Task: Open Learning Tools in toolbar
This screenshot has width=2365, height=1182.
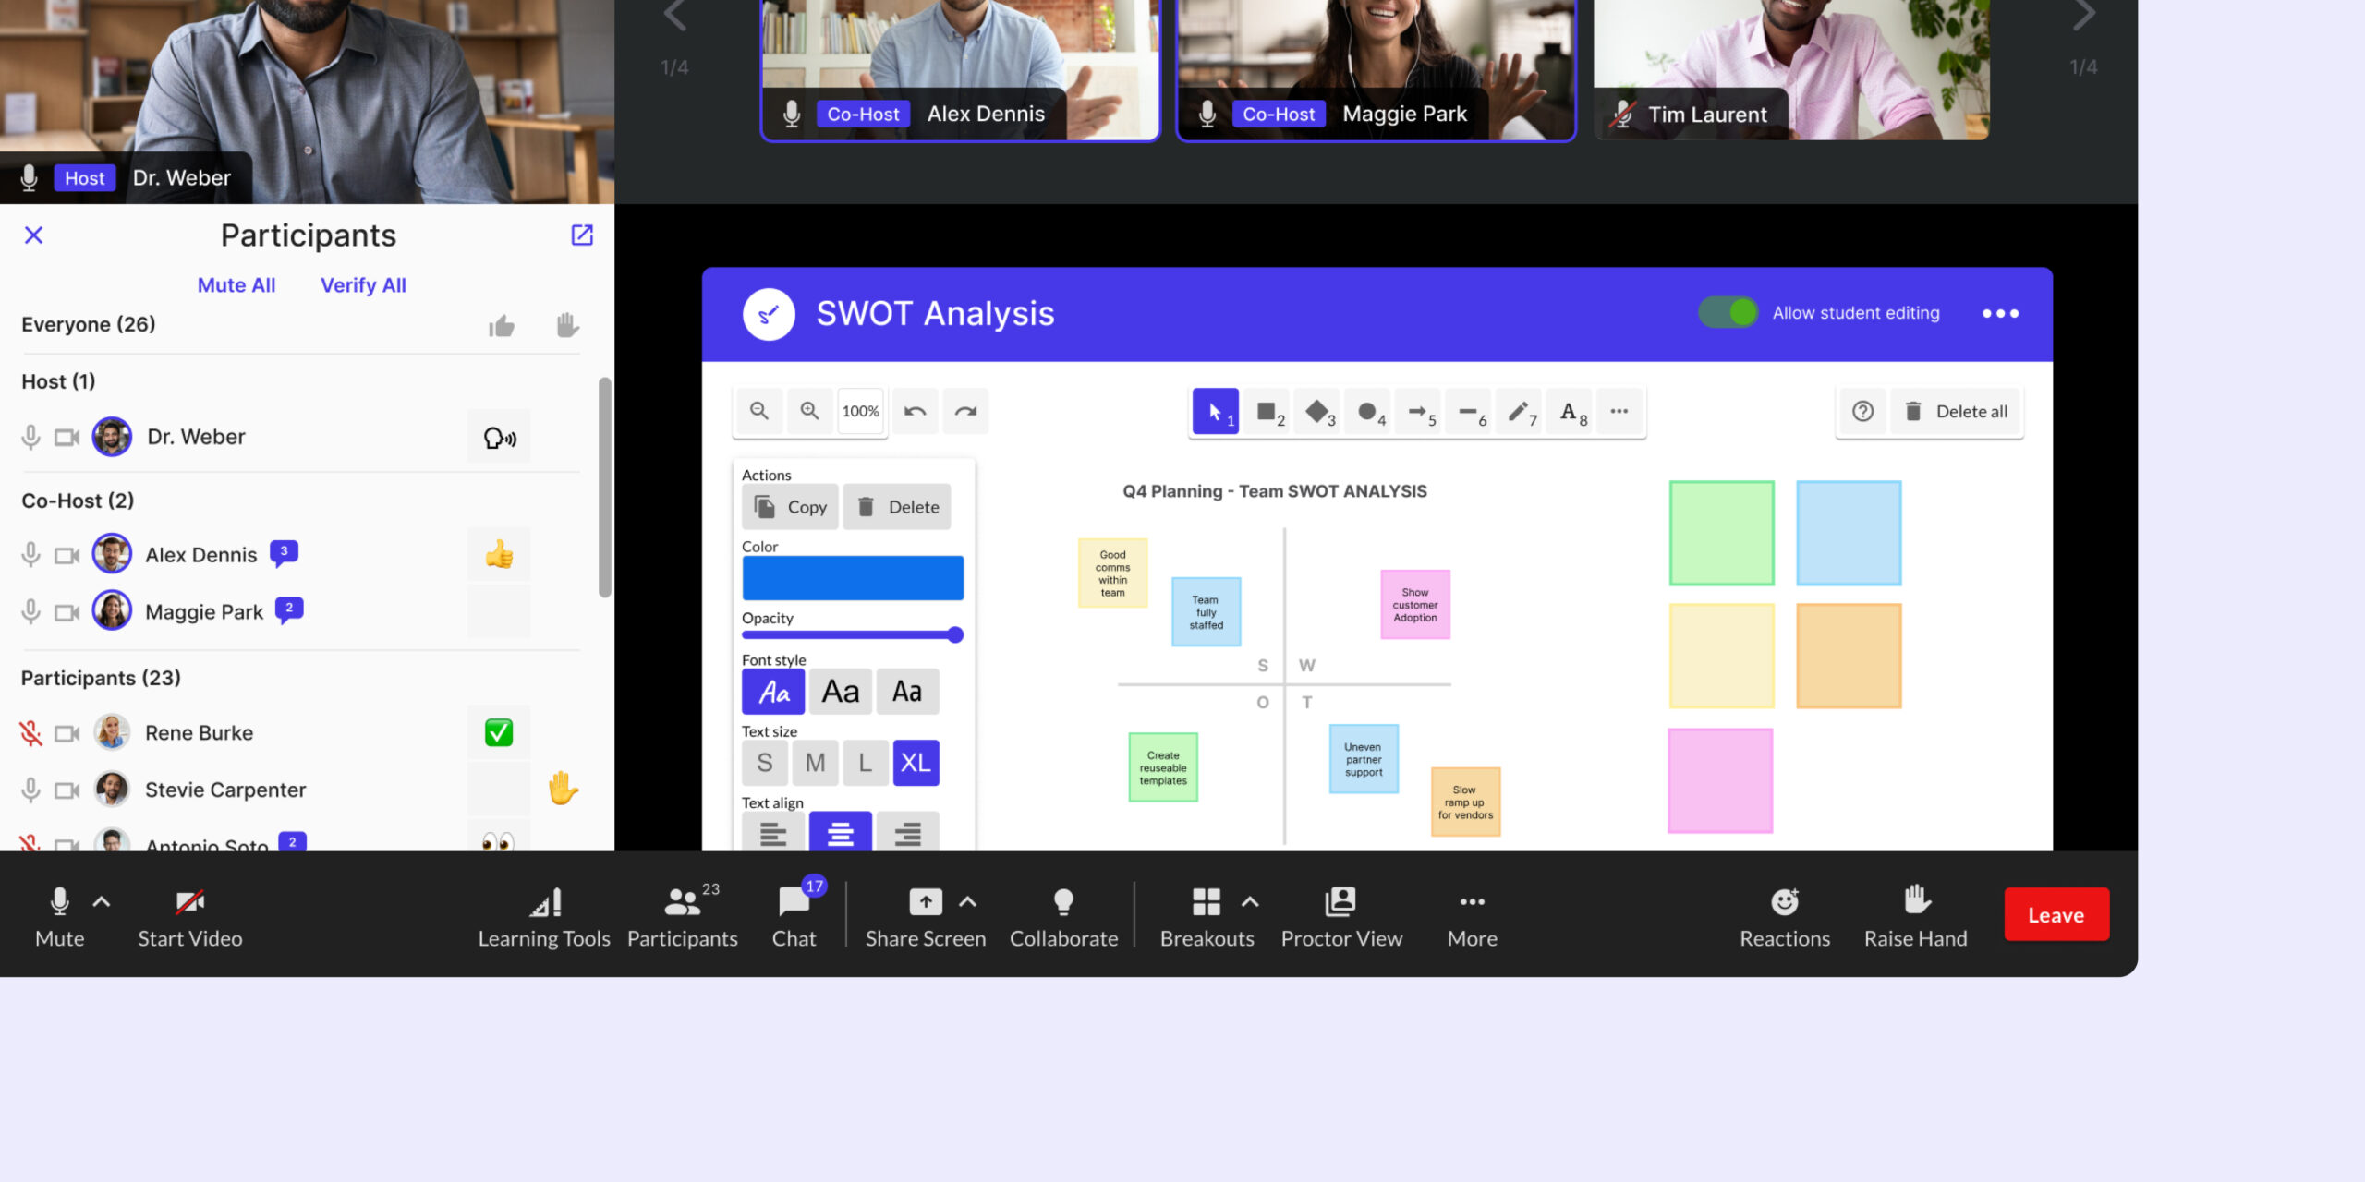Action: click(544, 916)
